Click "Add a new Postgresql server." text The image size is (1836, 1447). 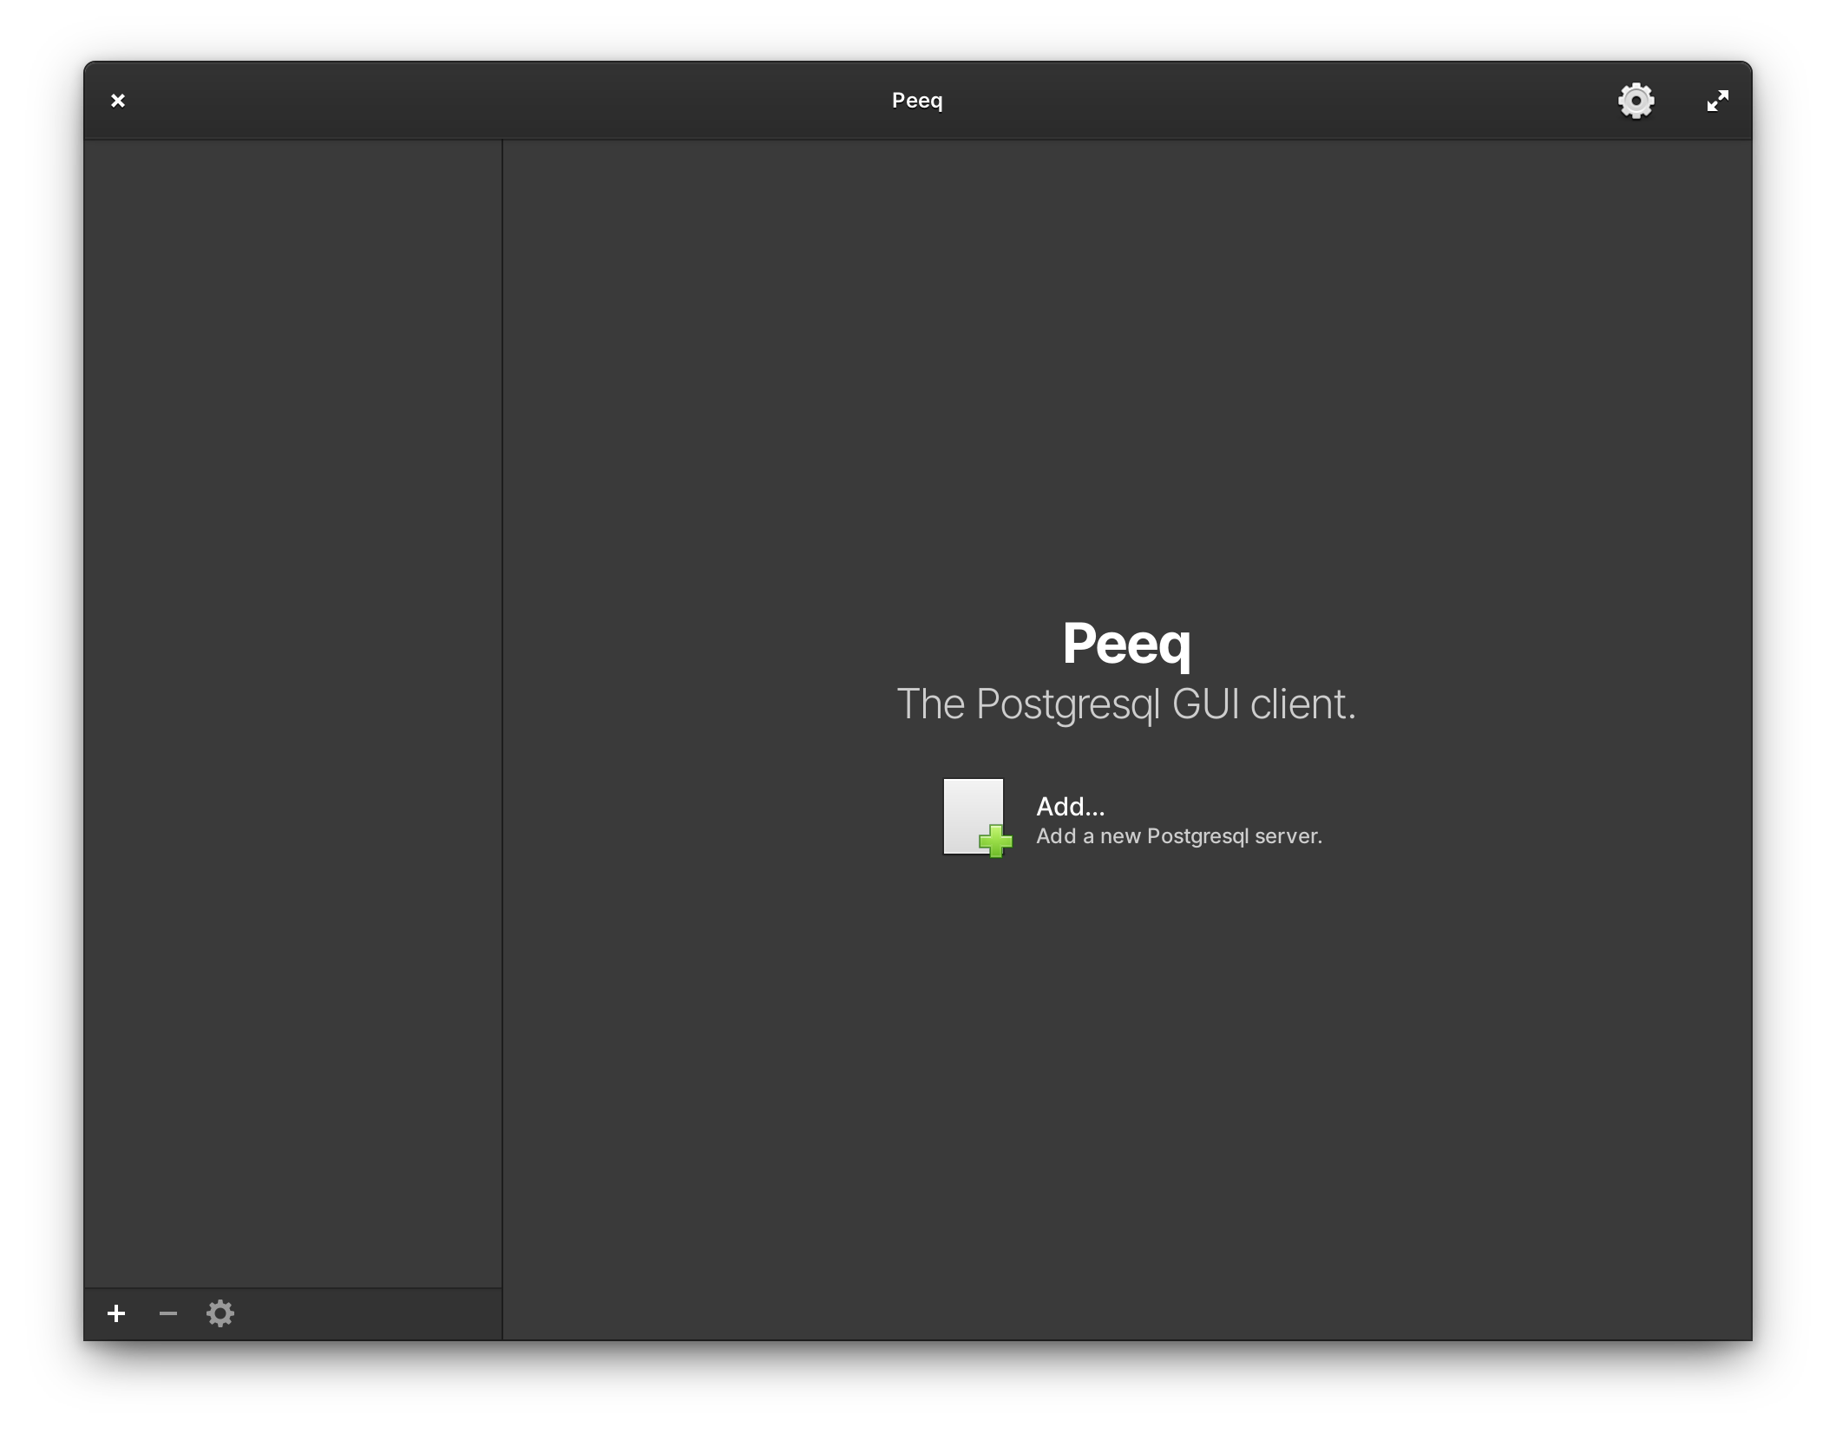pos(1178,836)
